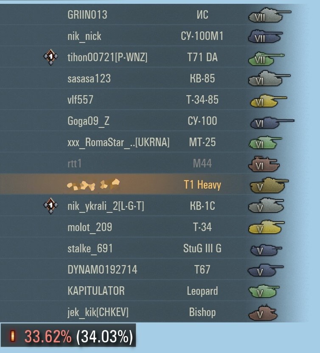Screen dimensions: 320x353
Task: Click the Bishop artillery tier V icon
Action: pos(263,312)
